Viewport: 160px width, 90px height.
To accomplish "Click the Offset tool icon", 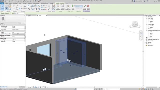I will coord(32,6).
